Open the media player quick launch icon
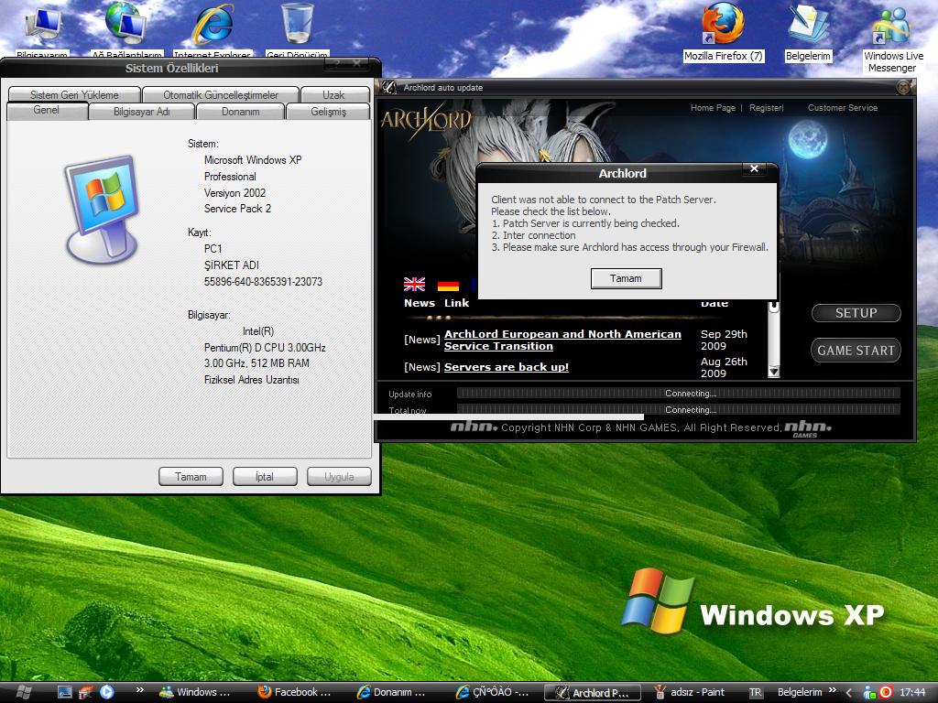This screenshot has height=703, width=938. (x=106, y=692)
